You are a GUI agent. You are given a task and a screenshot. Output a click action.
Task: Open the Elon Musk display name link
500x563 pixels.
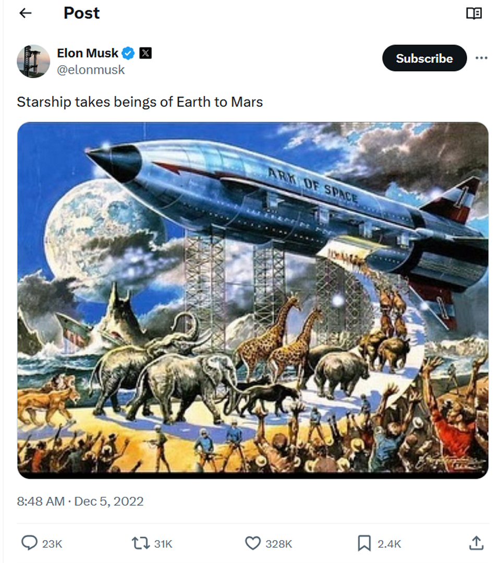[88, 53]
